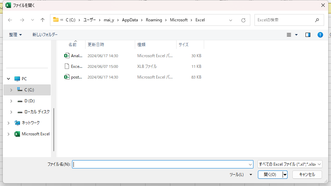Viewport: 331px width, 186px height.
Task: Select the Excel breadcrumb segment
Action: (200, 20)
